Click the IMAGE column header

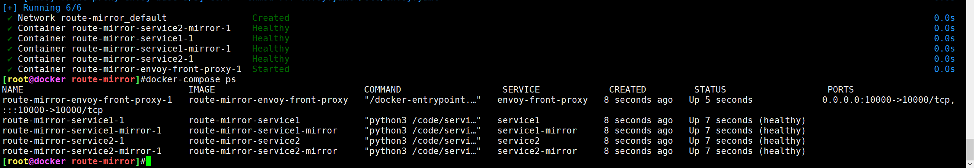pos(202,89)
